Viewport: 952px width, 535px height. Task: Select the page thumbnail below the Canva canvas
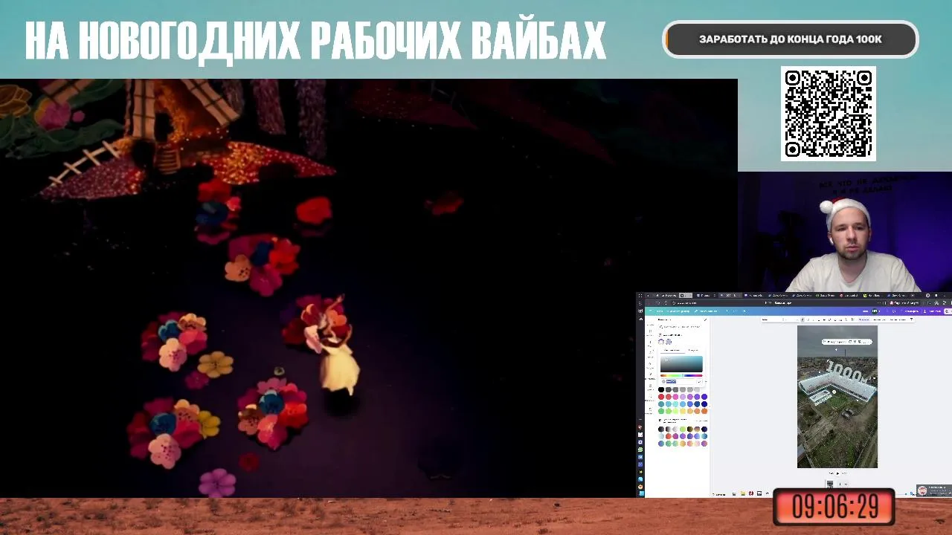(x=830, y=484)
